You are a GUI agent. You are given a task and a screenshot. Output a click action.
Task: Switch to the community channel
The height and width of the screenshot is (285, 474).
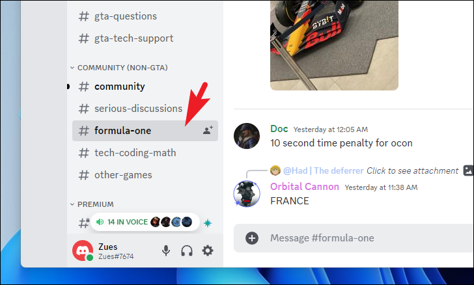pos(145,87)
